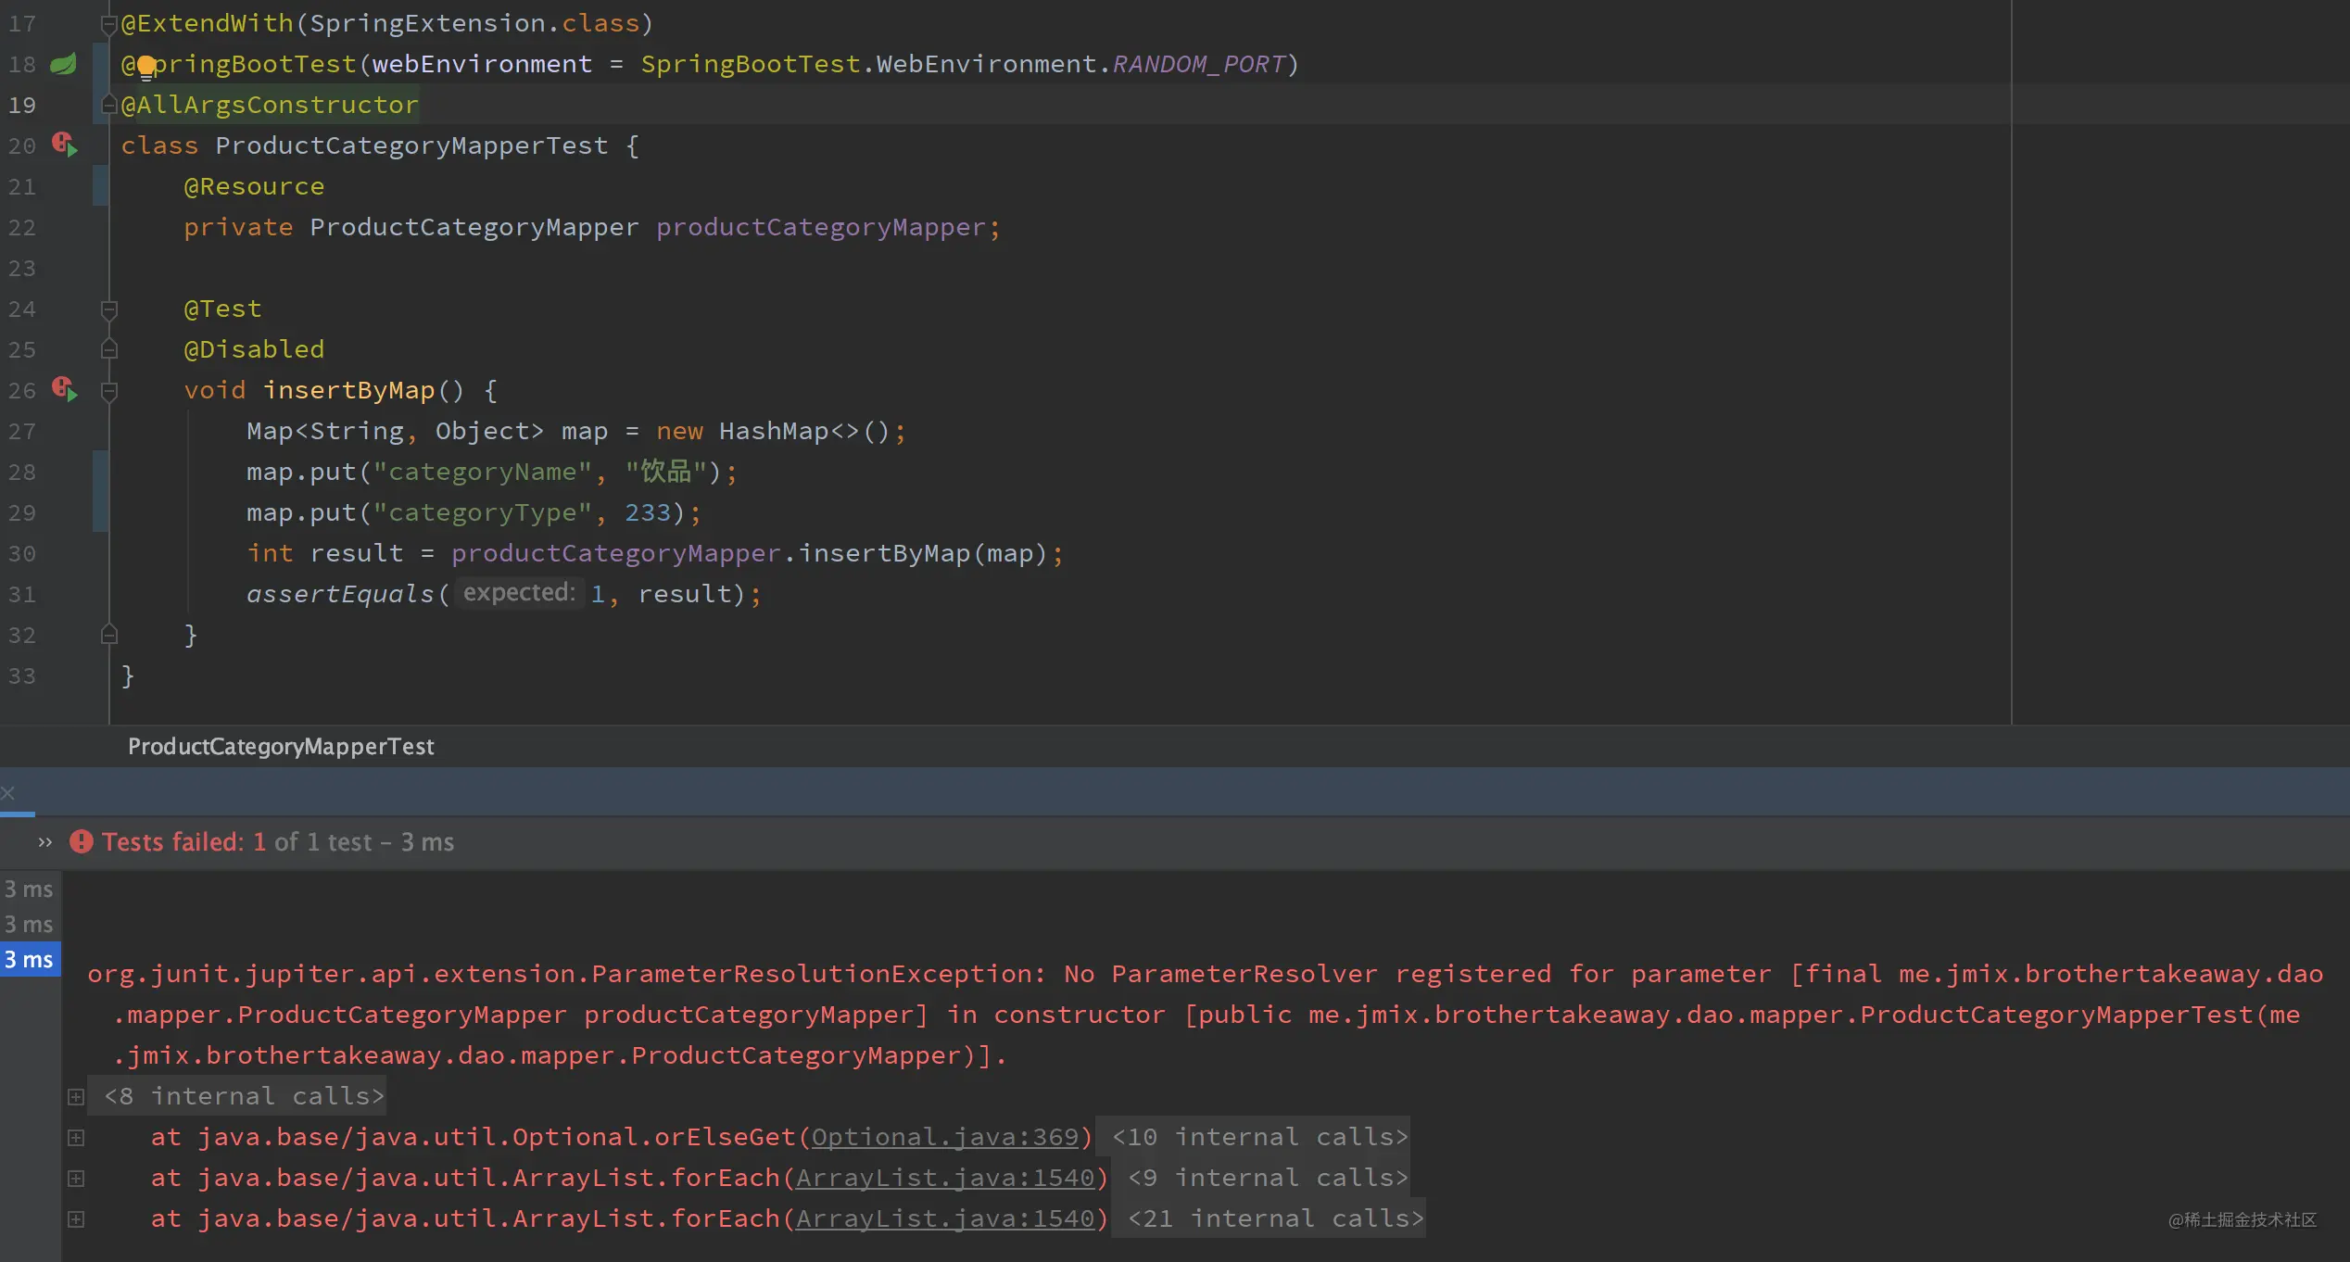The height and width of the screenshot is (1262, 2350).
Task: Click the Spring leaf gutter icon
Action: pos(63,64)
